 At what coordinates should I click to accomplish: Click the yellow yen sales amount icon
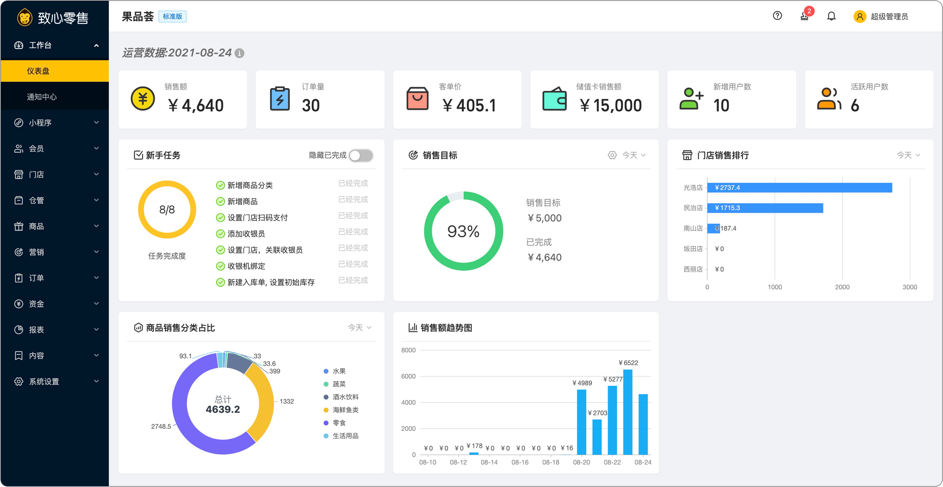[143, 99]
